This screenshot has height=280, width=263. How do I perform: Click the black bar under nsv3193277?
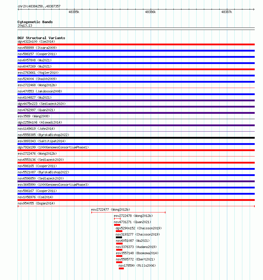(119, 237)
